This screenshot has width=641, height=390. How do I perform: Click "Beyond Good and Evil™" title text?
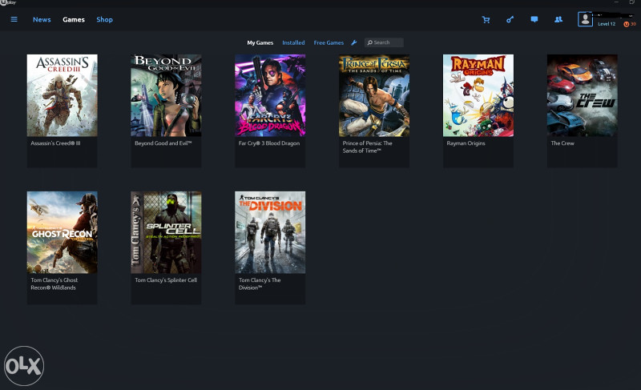click(x=163, y=143)
